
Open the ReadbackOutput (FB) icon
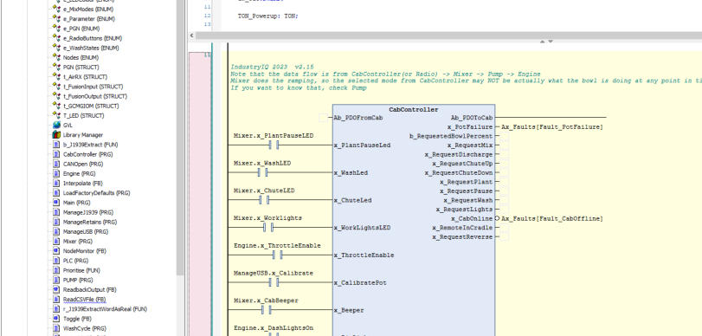pos(56,289)
